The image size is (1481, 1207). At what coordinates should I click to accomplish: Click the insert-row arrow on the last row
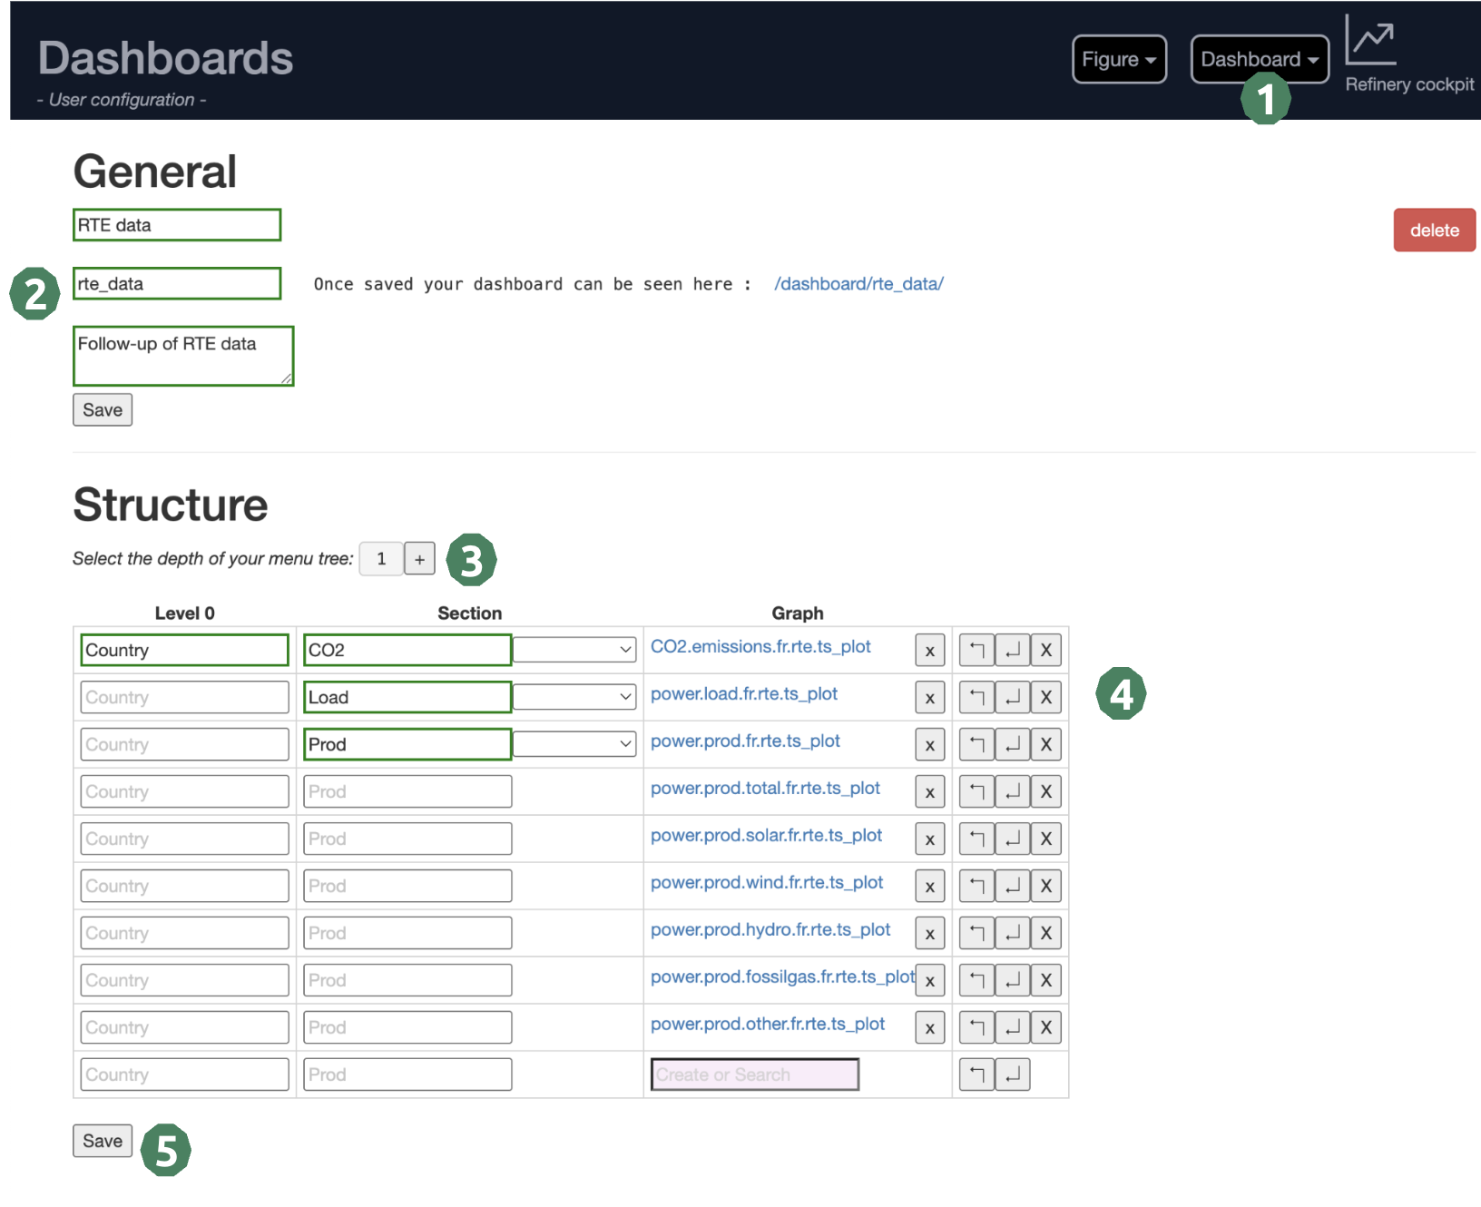tap(1014, 1074)
